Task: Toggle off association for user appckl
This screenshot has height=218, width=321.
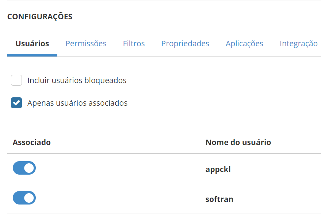Action: tap(24, 168)
